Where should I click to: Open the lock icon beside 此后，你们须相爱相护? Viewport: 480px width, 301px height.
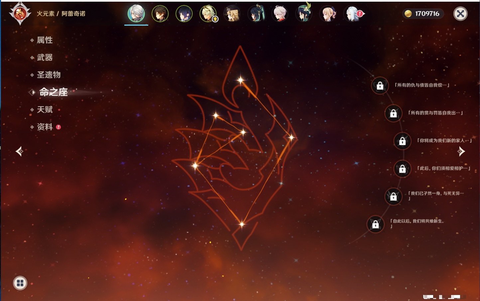tap(403, 169)
